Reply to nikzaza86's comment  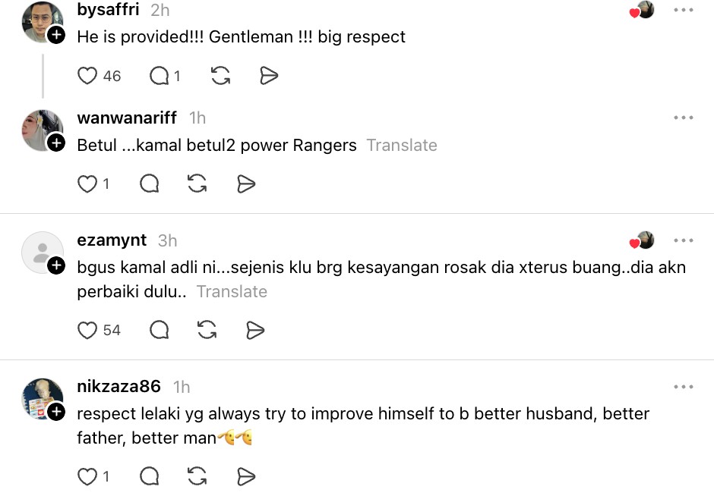(x=150, y=476)
